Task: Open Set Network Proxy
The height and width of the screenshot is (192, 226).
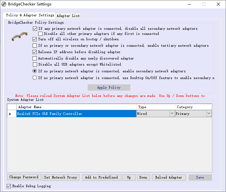Action: point(61,177)
